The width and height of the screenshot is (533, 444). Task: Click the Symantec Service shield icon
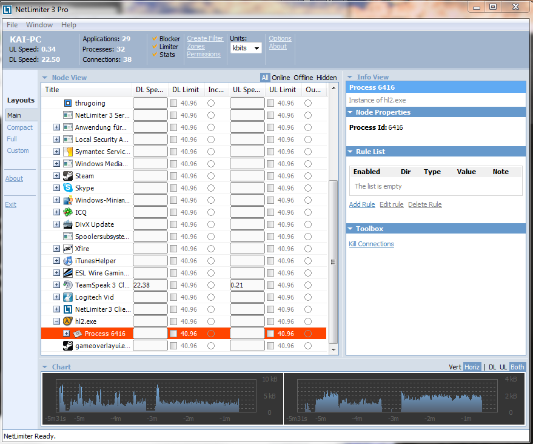click(x=68, y=152)
